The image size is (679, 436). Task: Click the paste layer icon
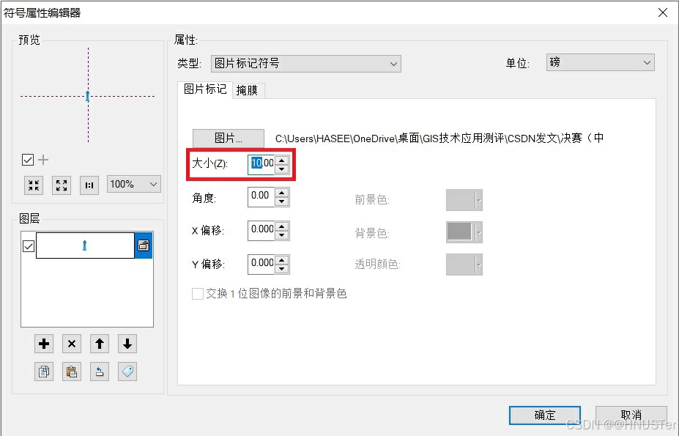point(72,372)
